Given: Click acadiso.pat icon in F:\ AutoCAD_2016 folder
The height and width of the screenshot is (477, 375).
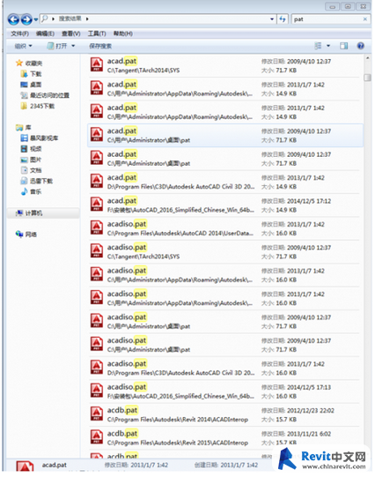Looking at the screenshot, I should point(97,391).
